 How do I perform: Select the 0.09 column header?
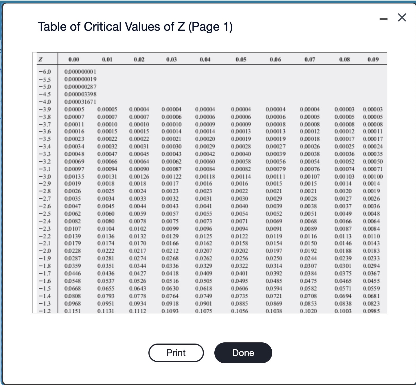coord(373,59)
